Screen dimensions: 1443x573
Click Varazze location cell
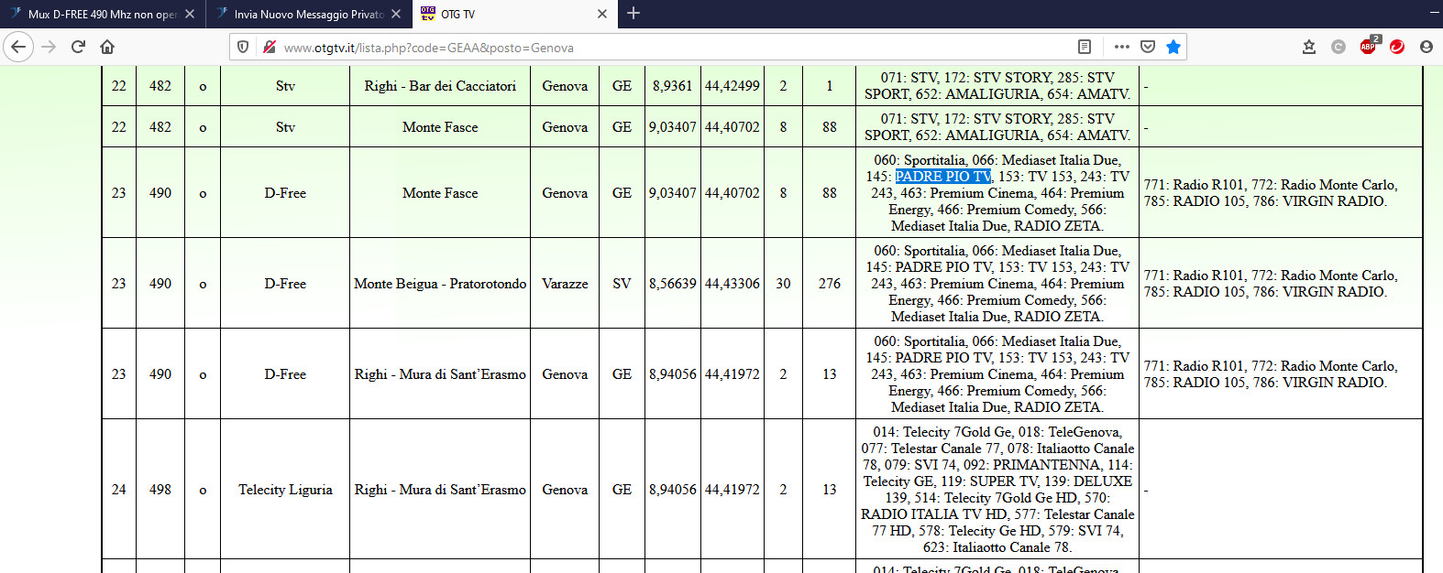565,284
